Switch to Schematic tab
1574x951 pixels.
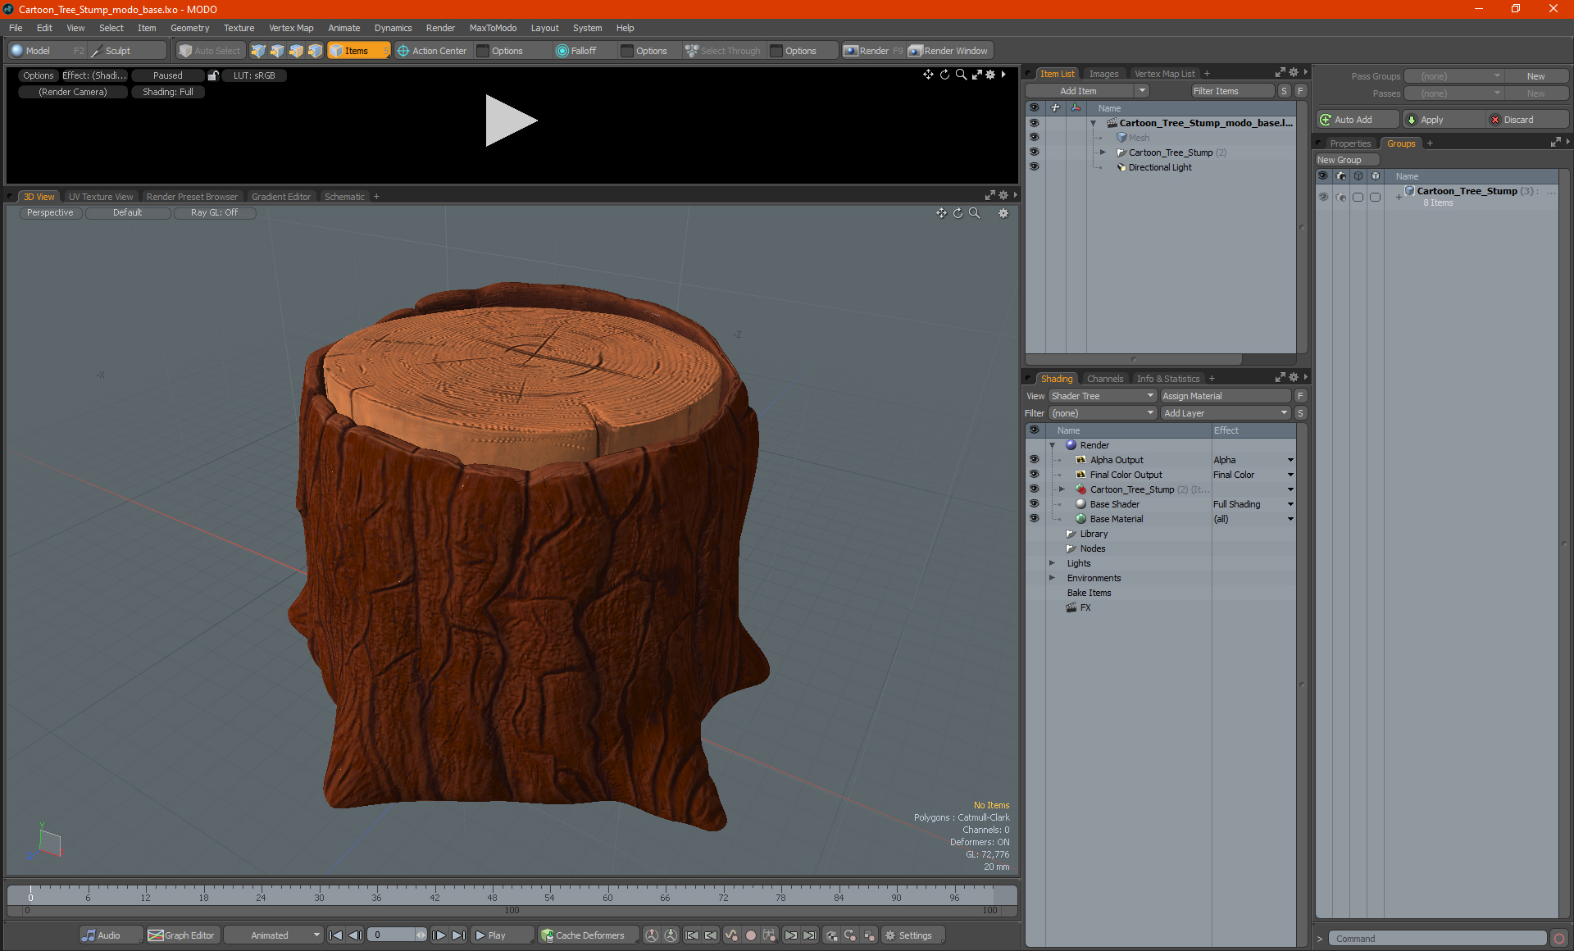[x=344, y=197]
